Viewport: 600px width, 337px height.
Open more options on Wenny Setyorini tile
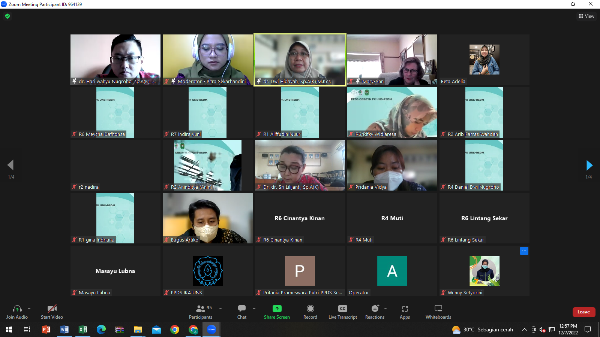524,251
